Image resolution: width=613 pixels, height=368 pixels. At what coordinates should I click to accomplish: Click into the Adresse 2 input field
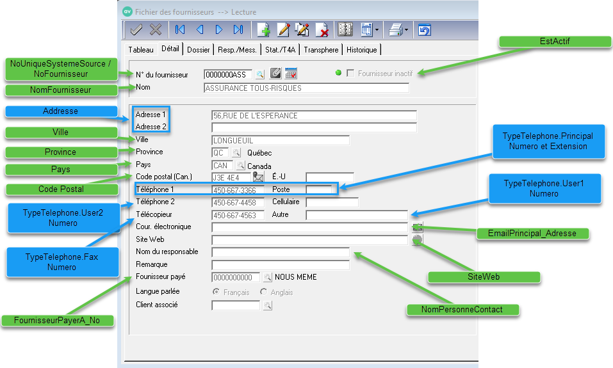tap(314, 127)
